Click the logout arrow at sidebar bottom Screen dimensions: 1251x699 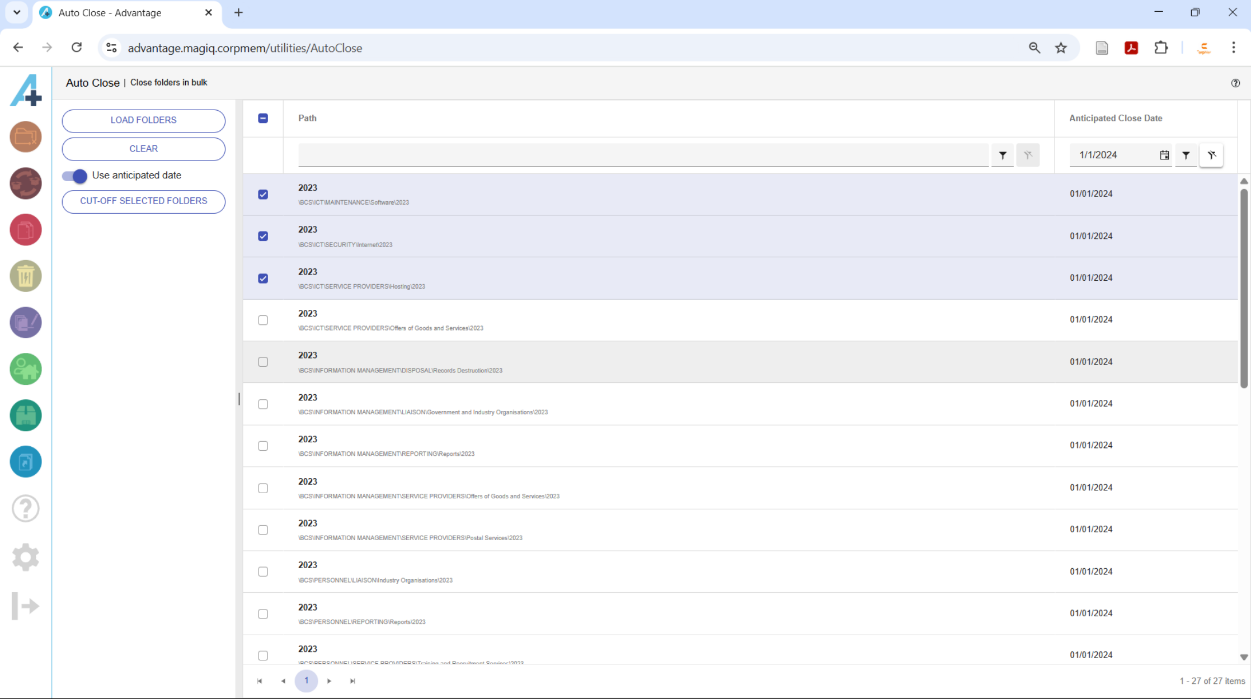click(25, 606)
